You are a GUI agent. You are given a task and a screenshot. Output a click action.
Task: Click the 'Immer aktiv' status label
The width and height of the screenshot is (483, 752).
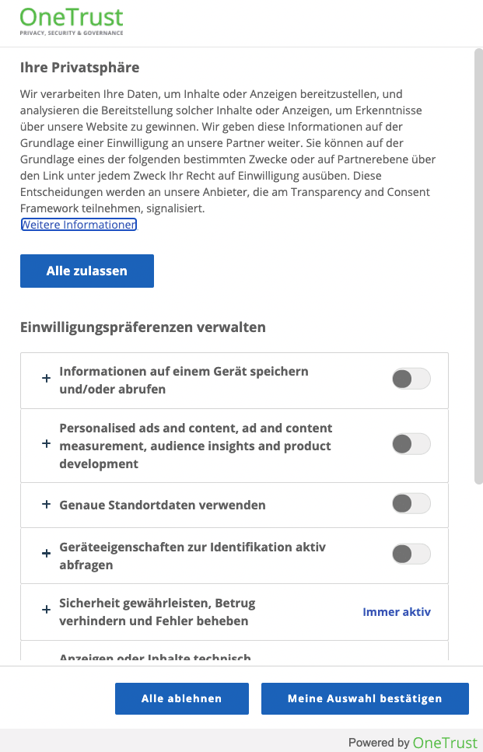point(397,612)
